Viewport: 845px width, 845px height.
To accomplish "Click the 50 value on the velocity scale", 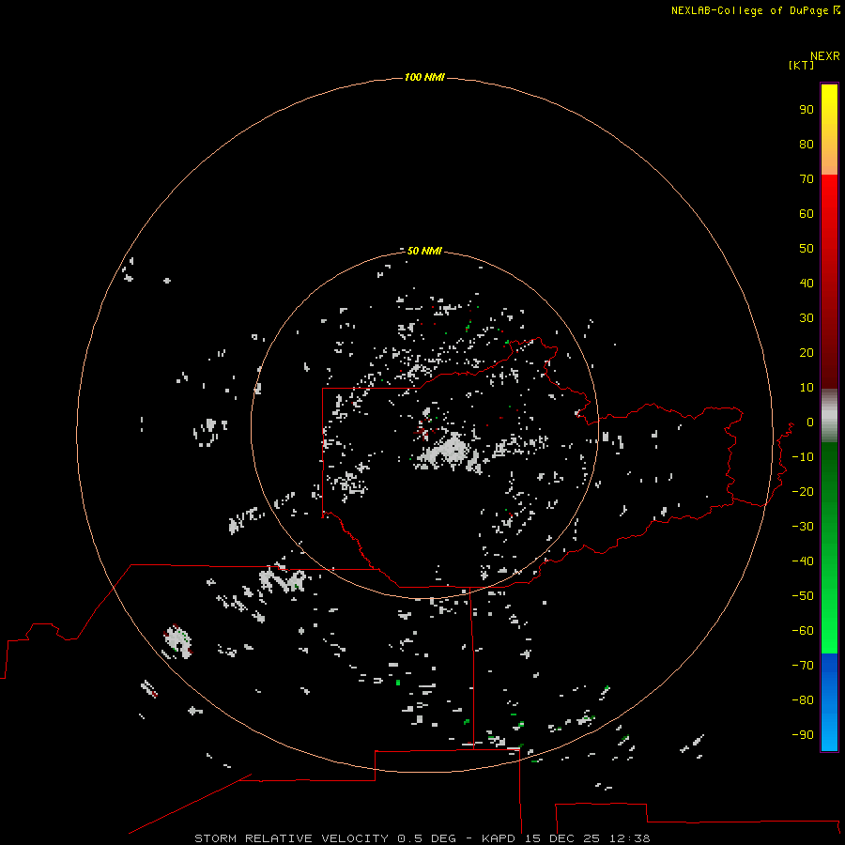I will tap(807, 249).
